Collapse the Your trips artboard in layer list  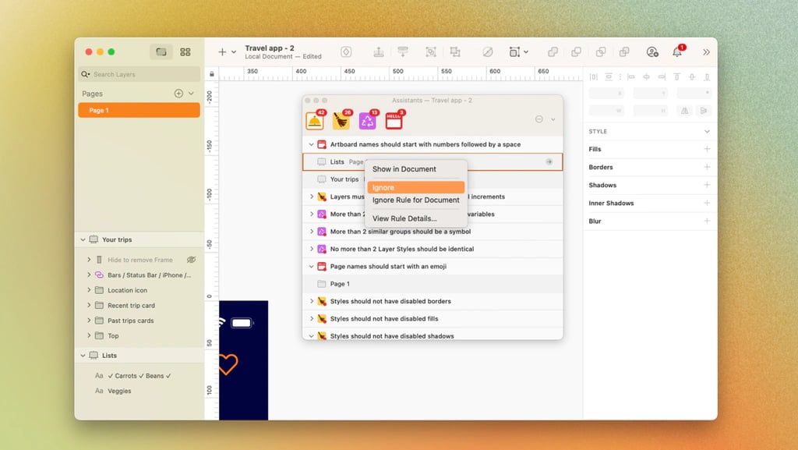coord(83,240)
